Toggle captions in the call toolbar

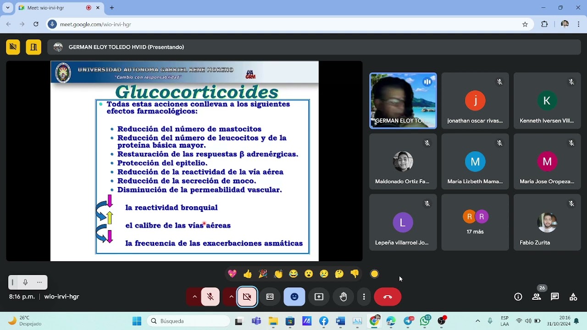270,297
